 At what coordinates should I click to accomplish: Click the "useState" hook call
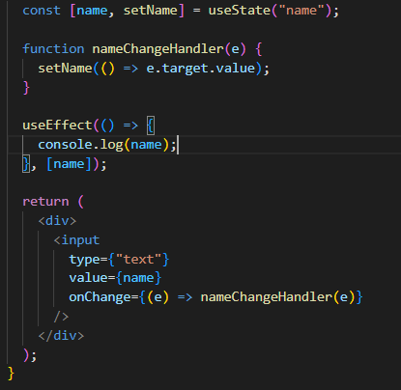pyautogui.click(x=240, y=11)
